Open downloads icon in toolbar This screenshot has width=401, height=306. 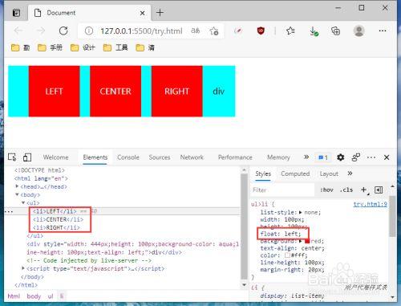coord(314,31)
